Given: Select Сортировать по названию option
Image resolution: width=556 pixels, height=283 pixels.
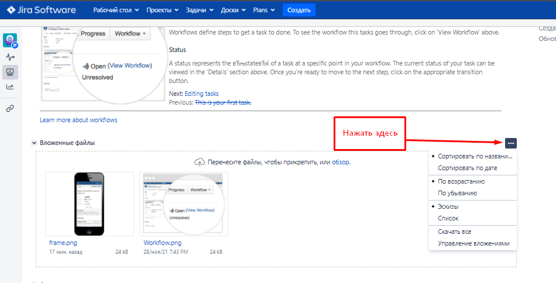Looking at the screenshot, I should pyautogui.click(x=473, y=156).
